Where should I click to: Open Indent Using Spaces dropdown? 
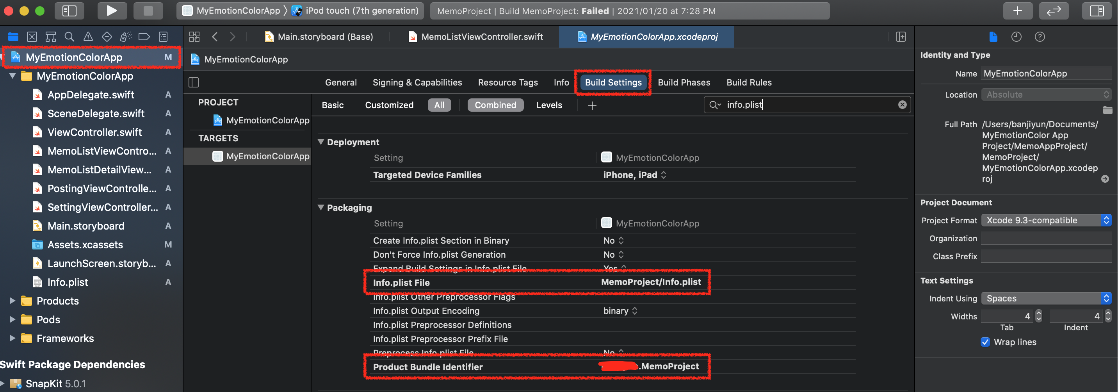coord(1047,299)
